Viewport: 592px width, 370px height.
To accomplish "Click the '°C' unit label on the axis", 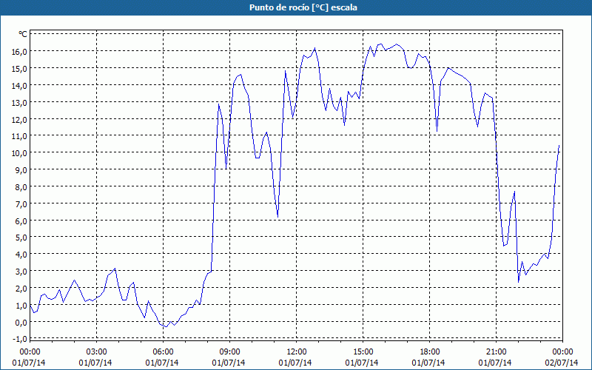I will click(23, 34).
